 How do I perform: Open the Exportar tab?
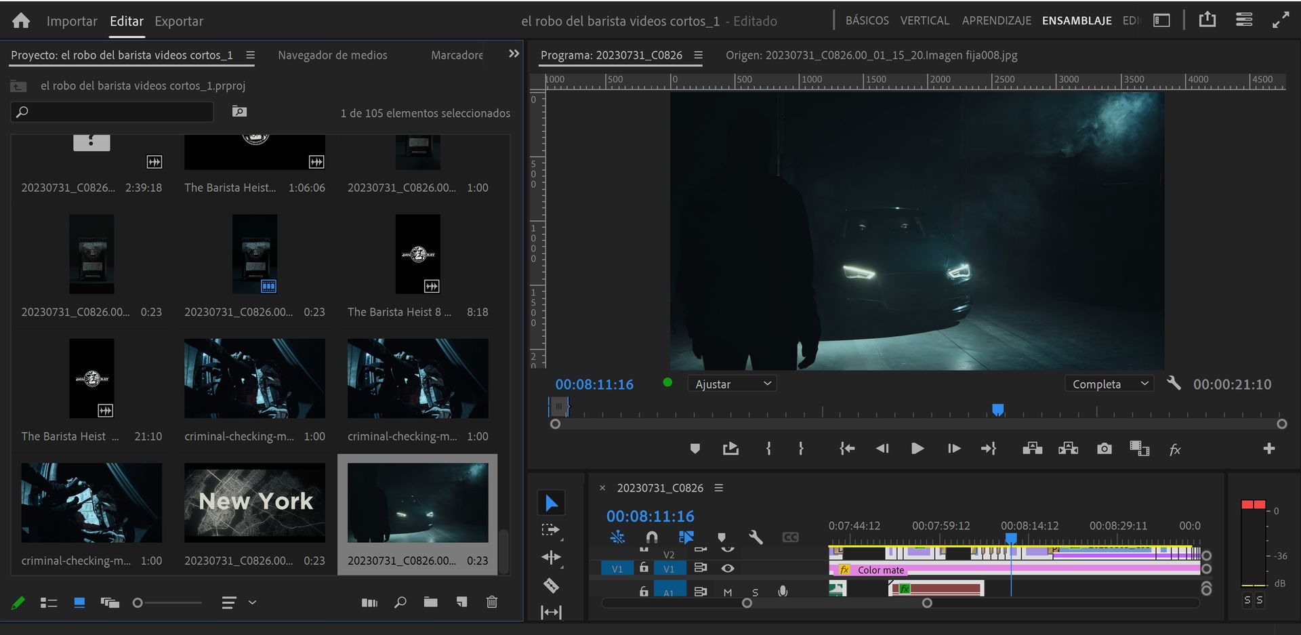pos(179,21)
